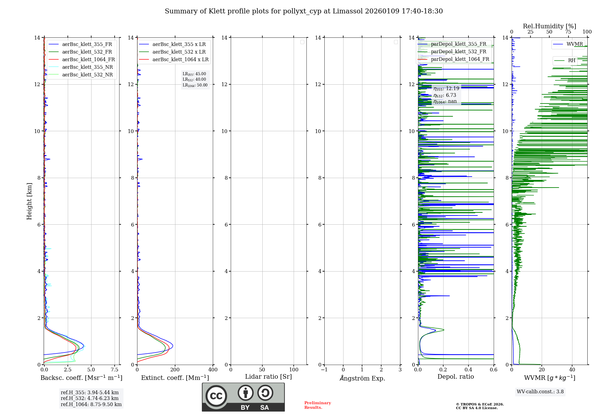Click the plot title Summary of Klett profile
Viewport: 608px width, 414px height.
(x=303, y=11)
